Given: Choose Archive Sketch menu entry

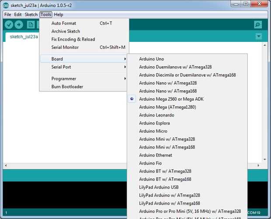Looking at the screenshot, I should 84,31.
